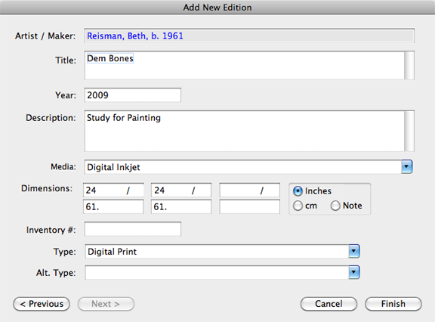Select the Inches radio button
The width and height of the screenshot is (435, 322).
point(298,191)
